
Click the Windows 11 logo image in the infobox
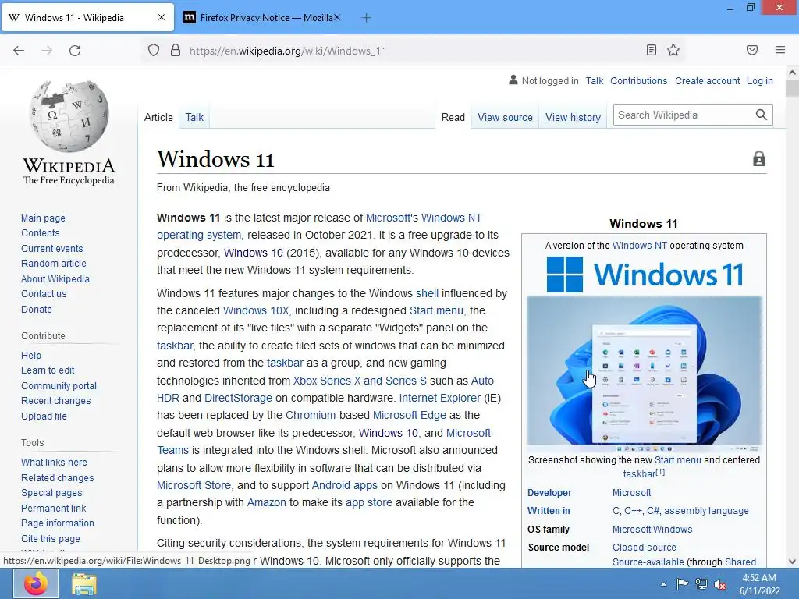(x=644, y=275)
